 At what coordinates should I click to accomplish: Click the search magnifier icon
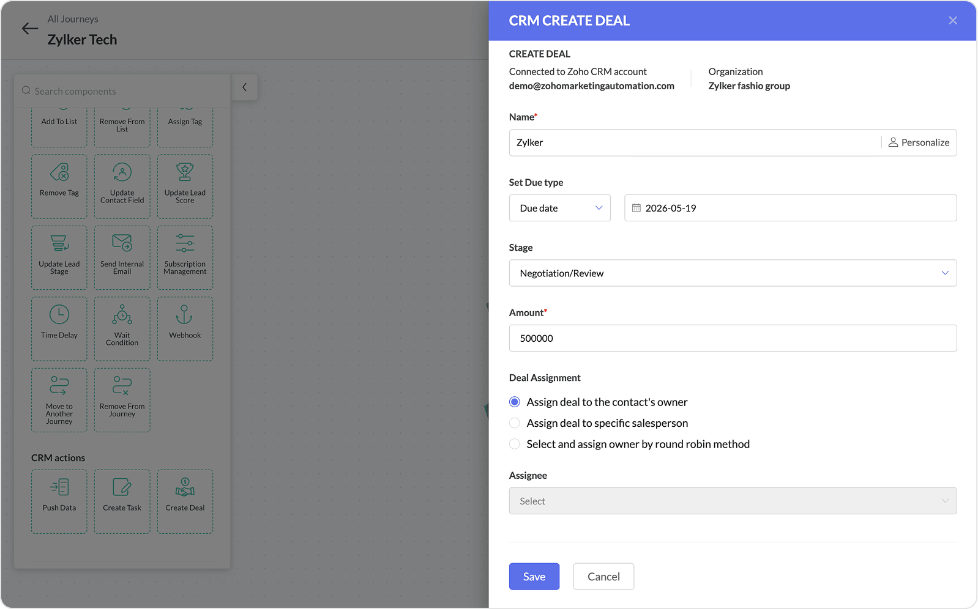click(x=26, y=90)
